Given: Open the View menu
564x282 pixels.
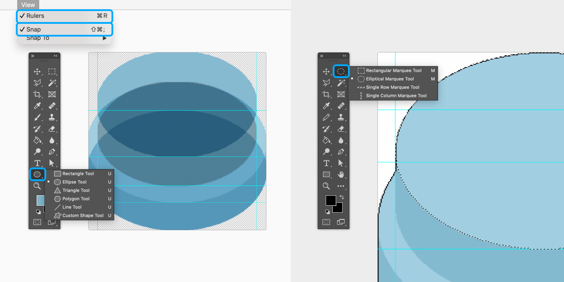Looking at the screenshot, I should [28, 5].
